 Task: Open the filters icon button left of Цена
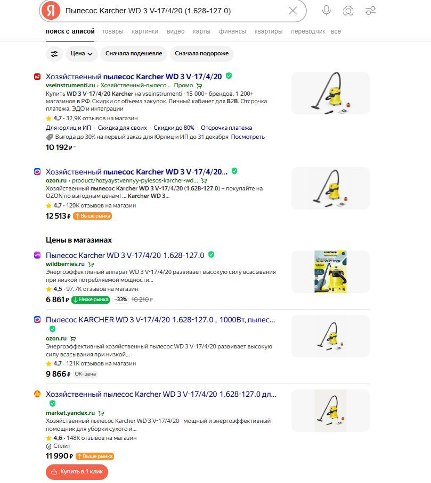click(54, 54)
